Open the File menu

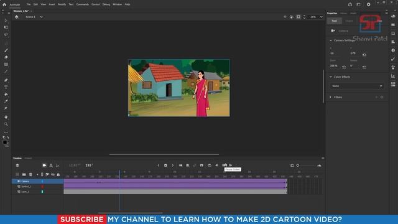coord(29,4)
